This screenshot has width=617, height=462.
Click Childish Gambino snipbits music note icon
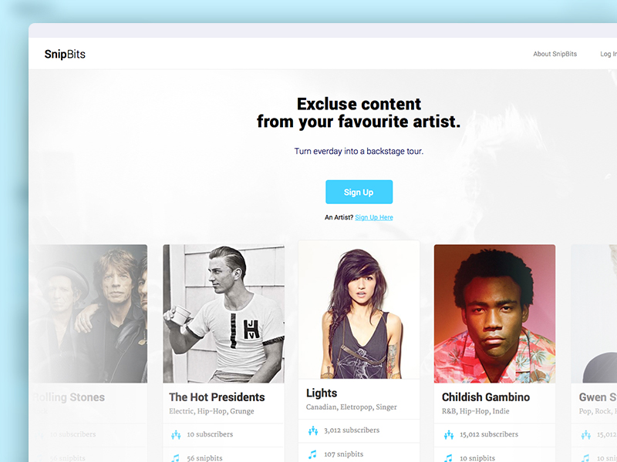point(448,458)
